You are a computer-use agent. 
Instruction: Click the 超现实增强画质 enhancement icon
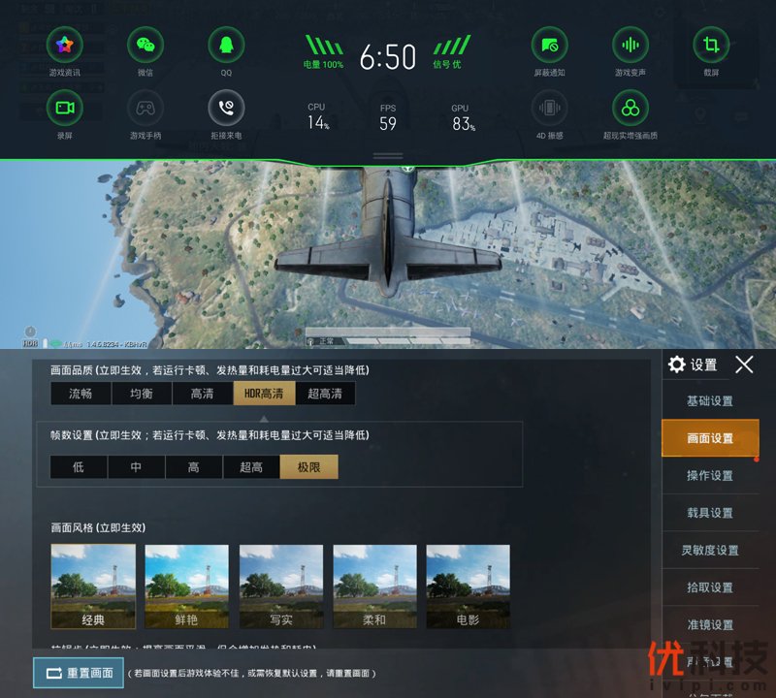(x=630, y=108)
